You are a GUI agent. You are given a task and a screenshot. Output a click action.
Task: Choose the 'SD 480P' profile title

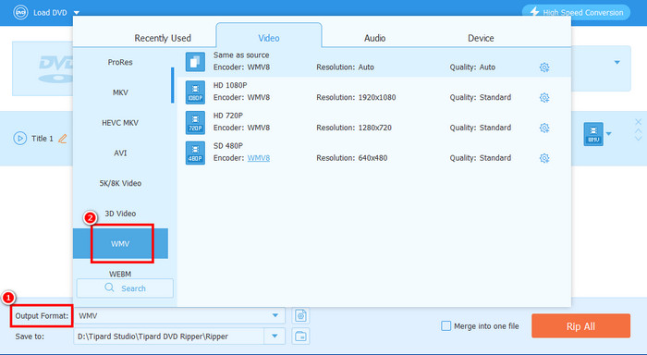coord(227,146)
